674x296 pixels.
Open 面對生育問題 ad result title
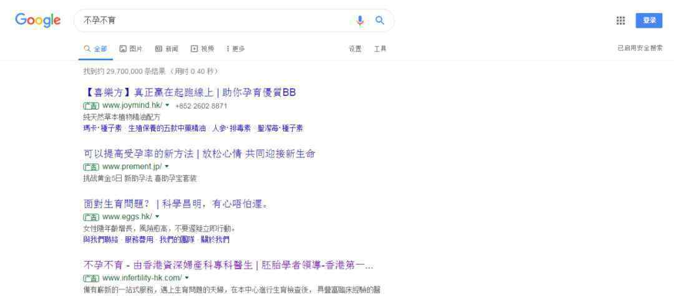click(176, 204)
